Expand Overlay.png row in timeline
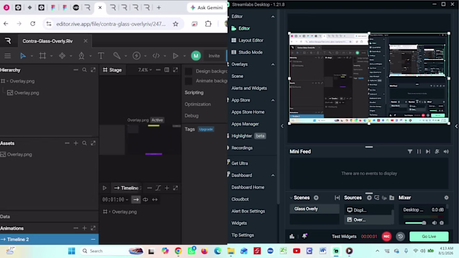 click(110, 212)
